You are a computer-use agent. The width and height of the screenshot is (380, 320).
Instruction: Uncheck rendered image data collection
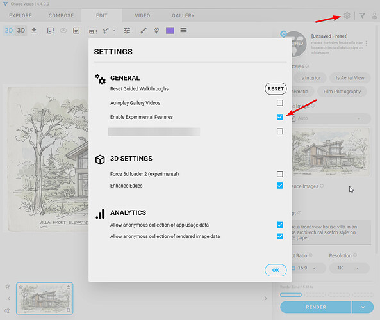click(x=279, y=237)
